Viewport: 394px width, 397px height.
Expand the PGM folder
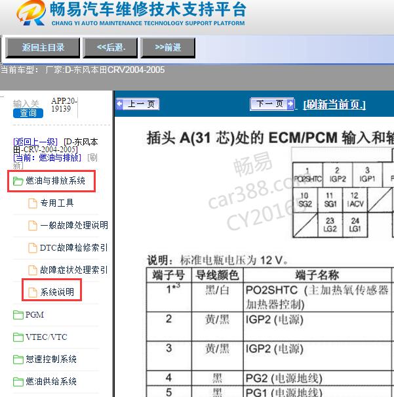point(35,315)
